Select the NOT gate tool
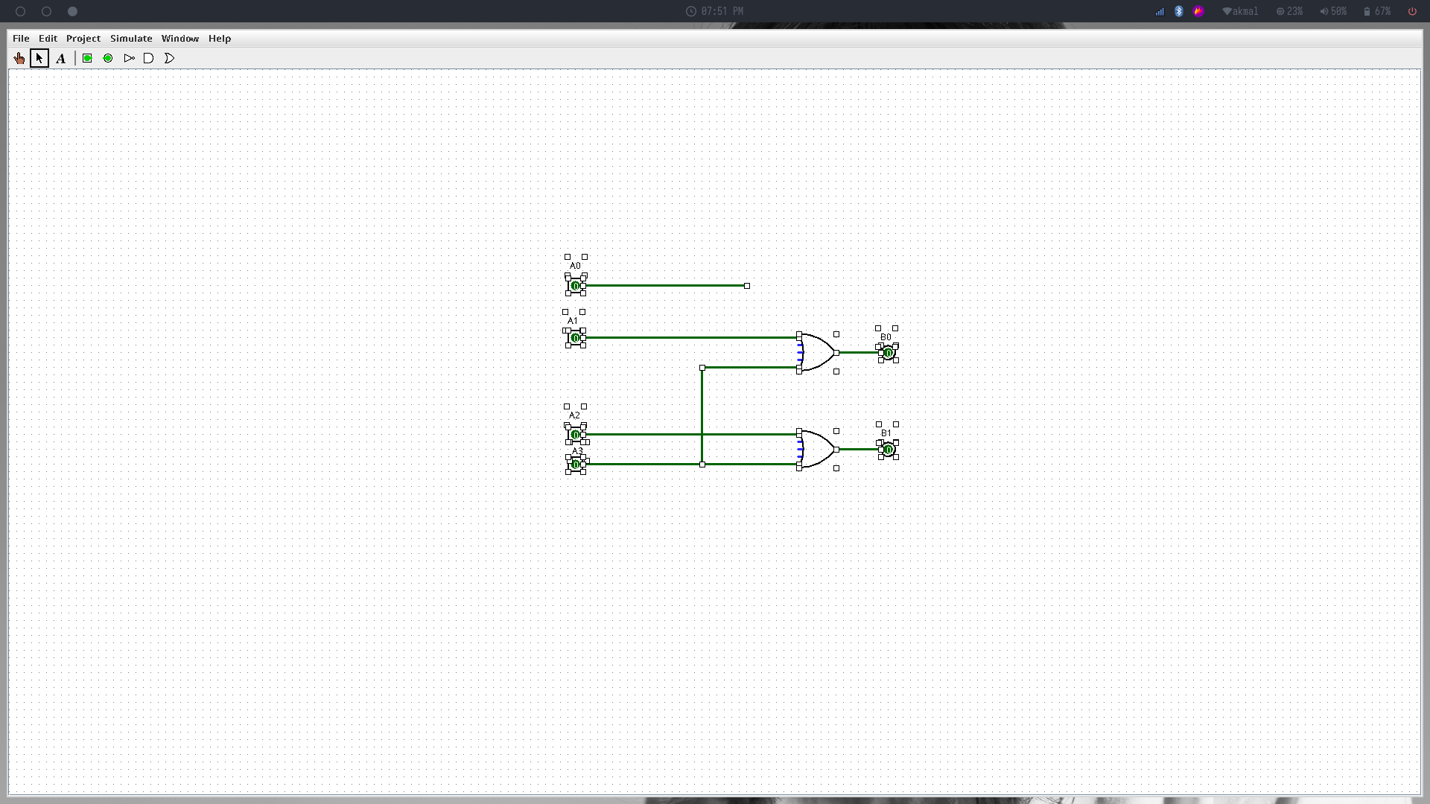This screenshot has width=1430, height=804. 129,58
